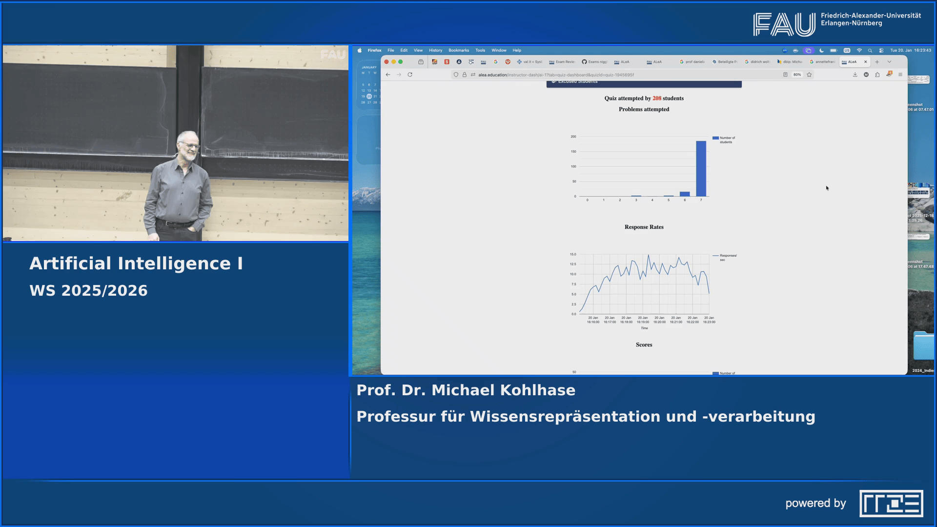Viewport: 937px width, 527px height.
Task: Reload the ALeA quiz dashboard page
Action: point(409,75)
